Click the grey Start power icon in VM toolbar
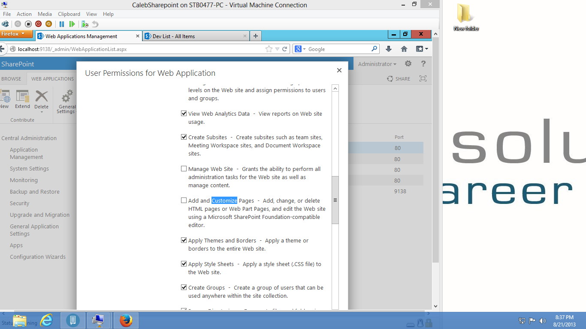 [x=18, y=24]
